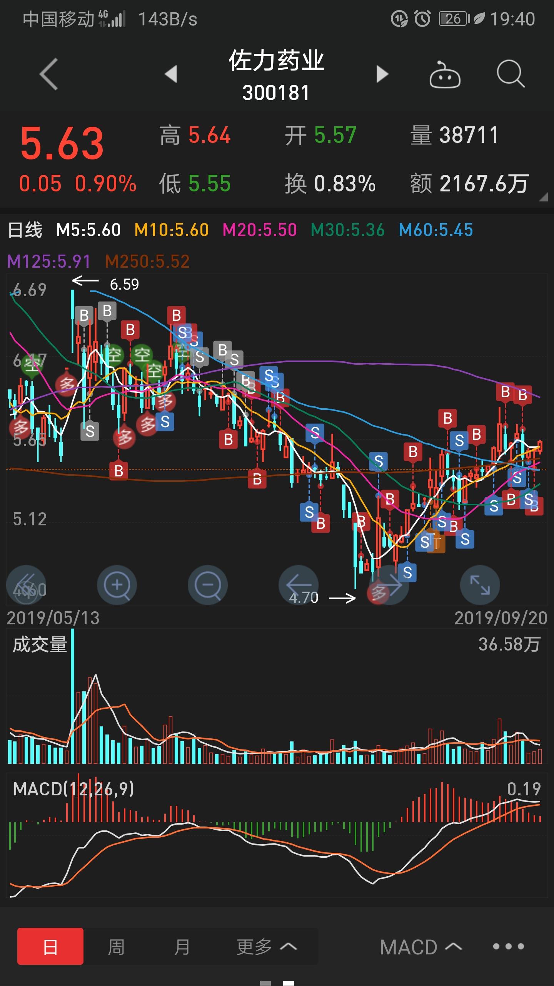The height and width of the screenshot is (986, 554).
Task: Tap the start date 2019/05/13
Action: [x=53, y=618]
